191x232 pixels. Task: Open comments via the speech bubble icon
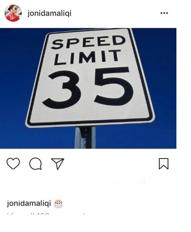click(x=35, y=164)
